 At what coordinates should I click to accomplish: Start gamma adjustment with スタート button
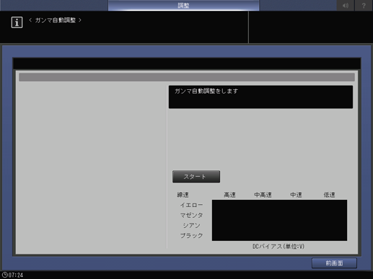(196, 177)
